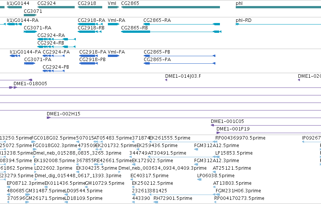This screenshot has width=321, height=204.
Task: Select the Vml gene arrow
Action: point(114,7)
